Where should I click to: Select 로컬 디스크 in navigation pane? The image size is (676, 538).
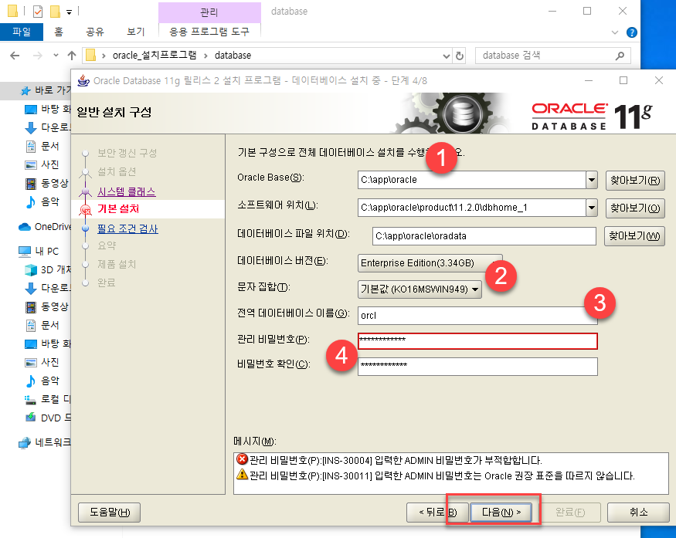(x=48, y=399)
